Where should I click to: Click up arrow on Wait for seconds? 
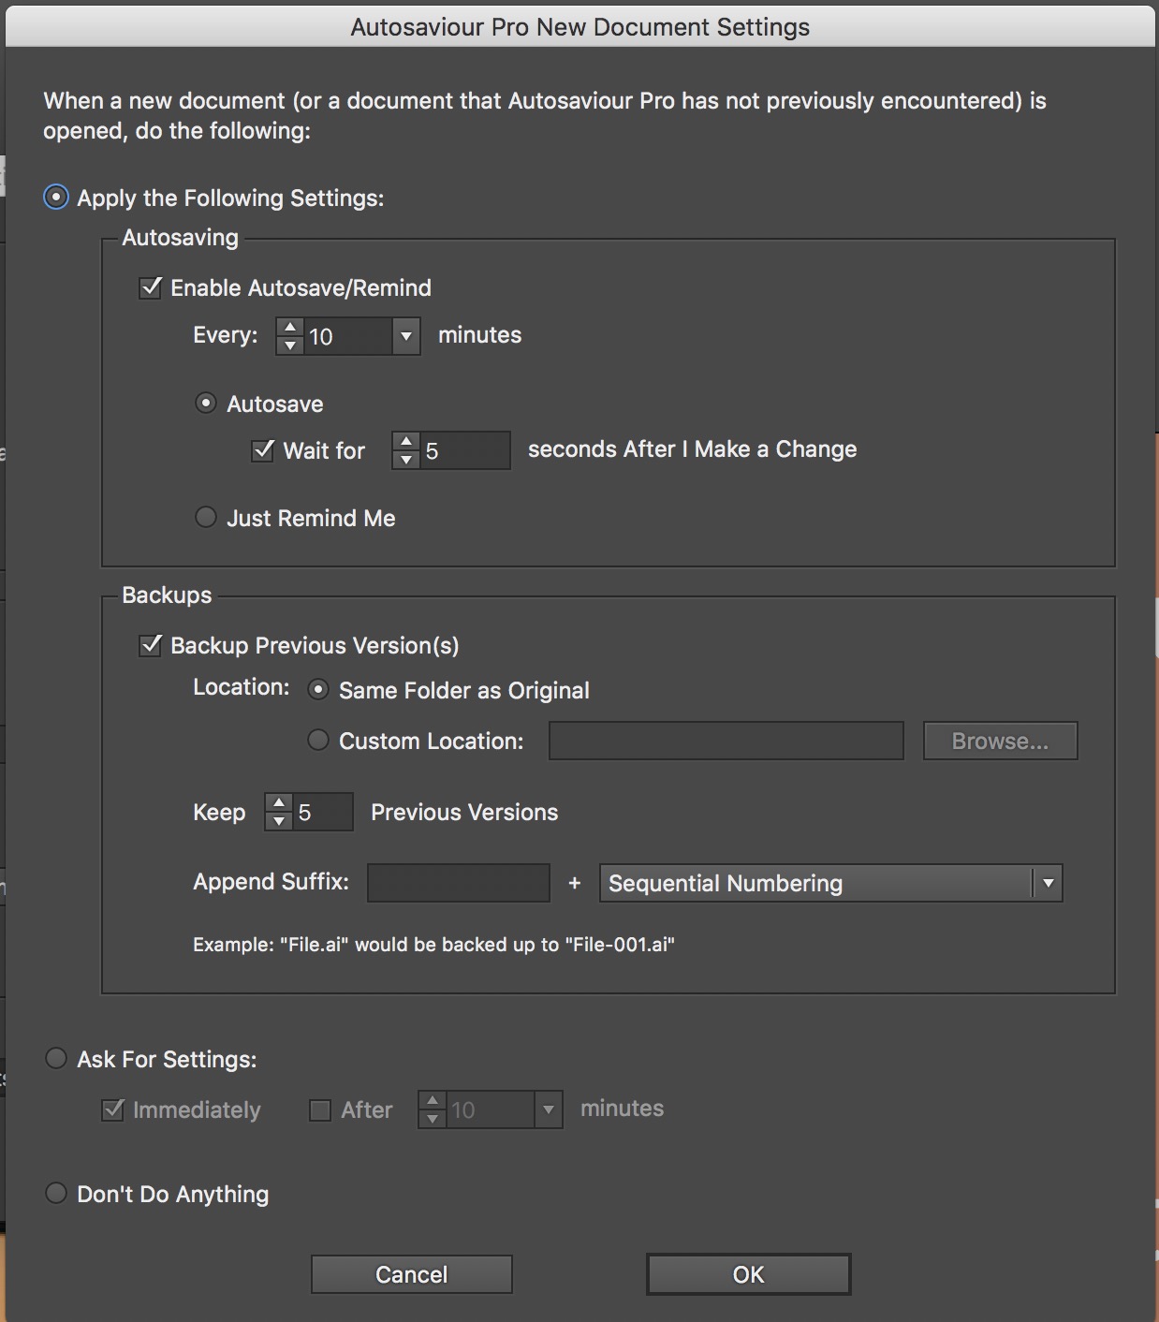pyautogui.click(x=406, y=441)
